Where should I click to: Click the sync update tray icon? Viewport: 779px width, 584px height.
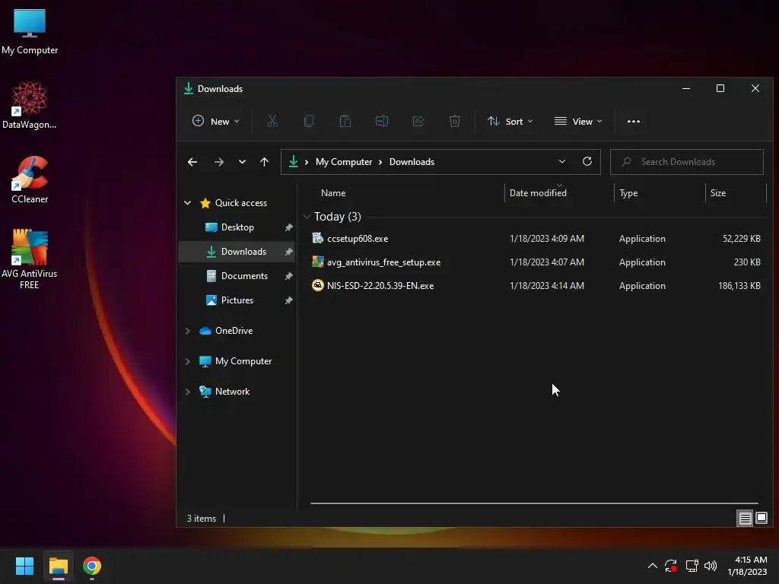coord(671,566)
